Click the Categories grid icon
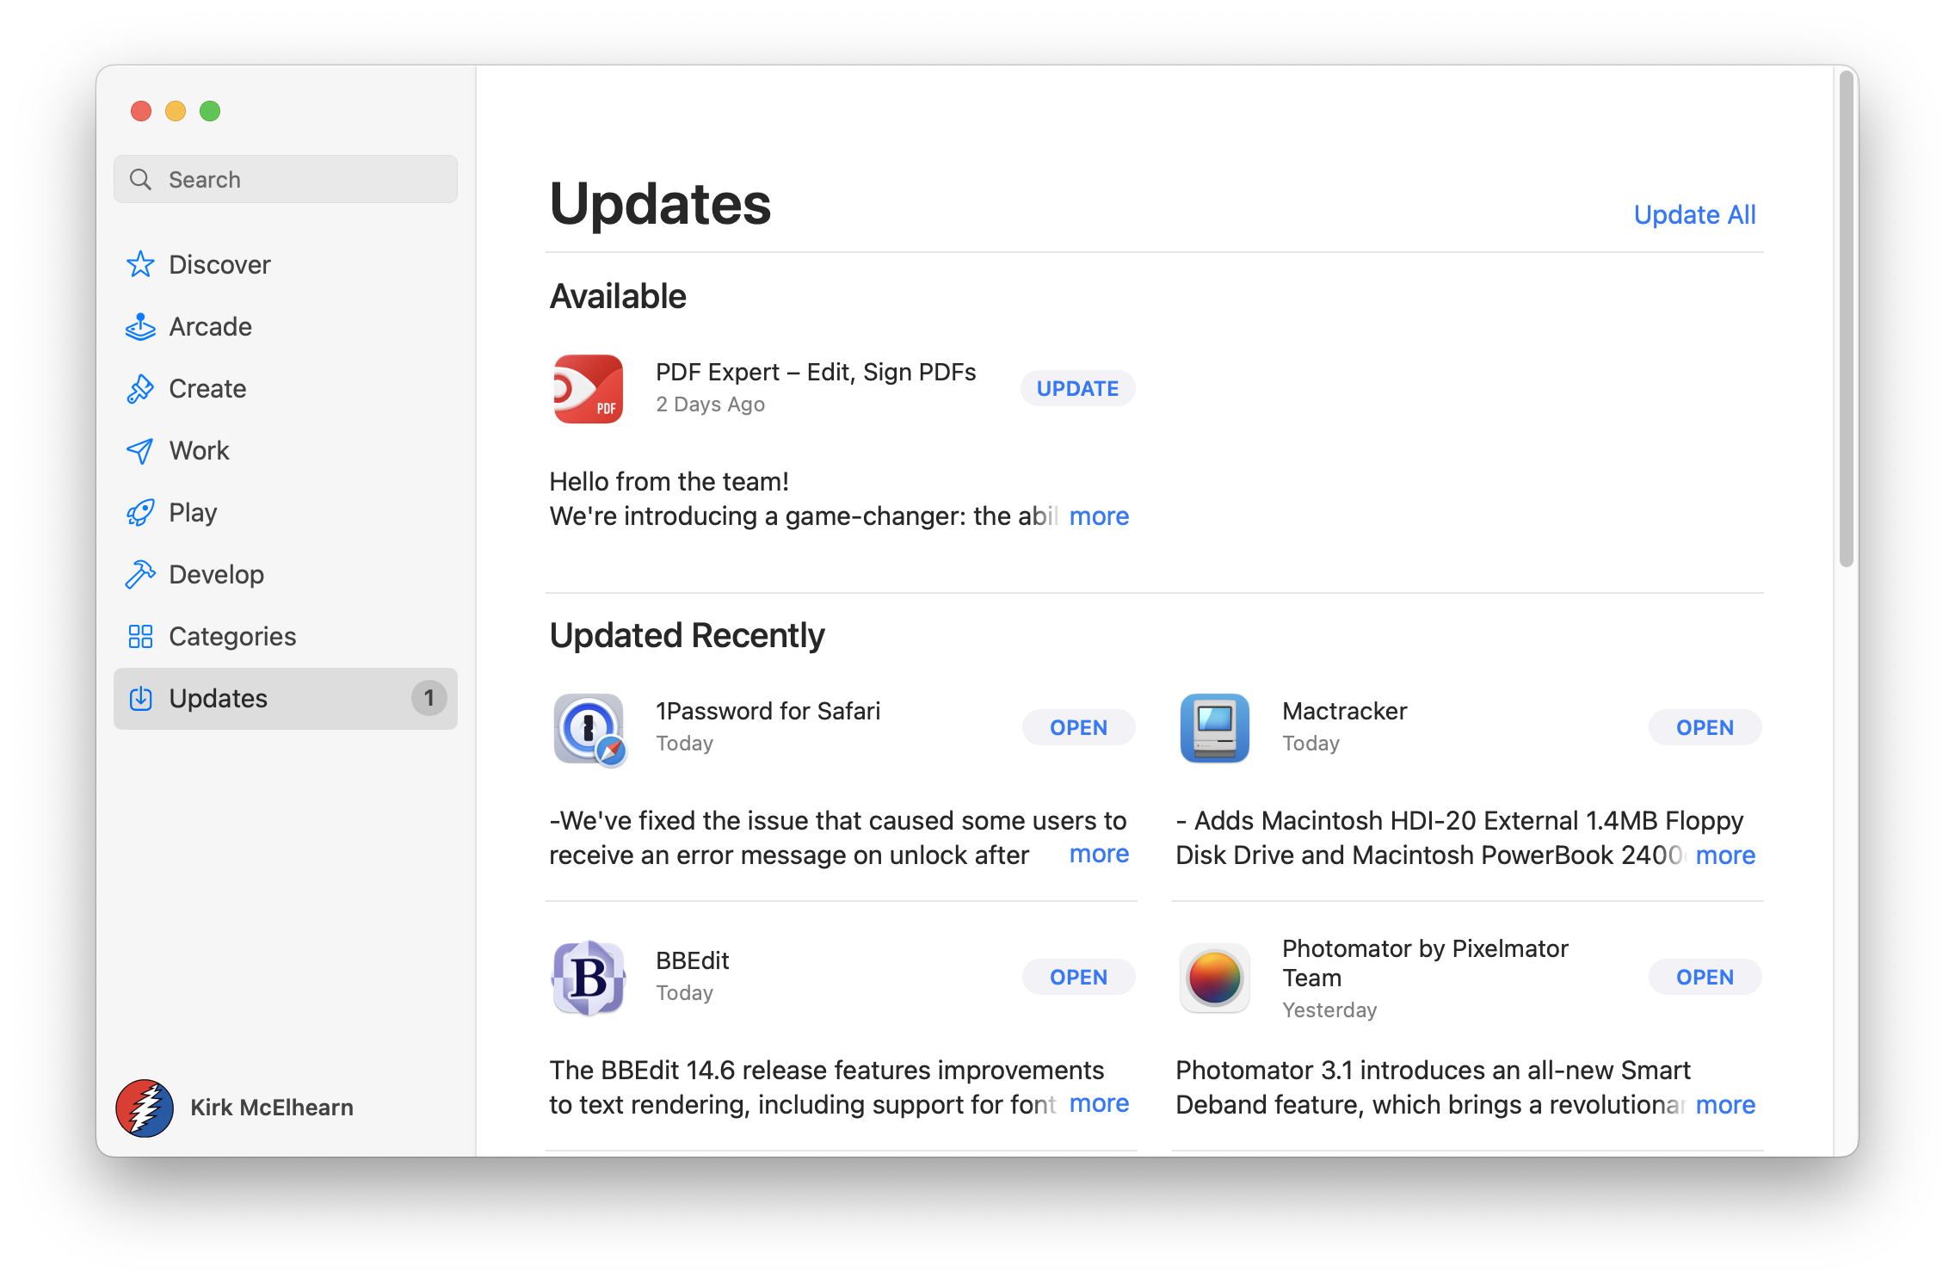Viewport: 1955px width, 1284px height. pos(140,636)
